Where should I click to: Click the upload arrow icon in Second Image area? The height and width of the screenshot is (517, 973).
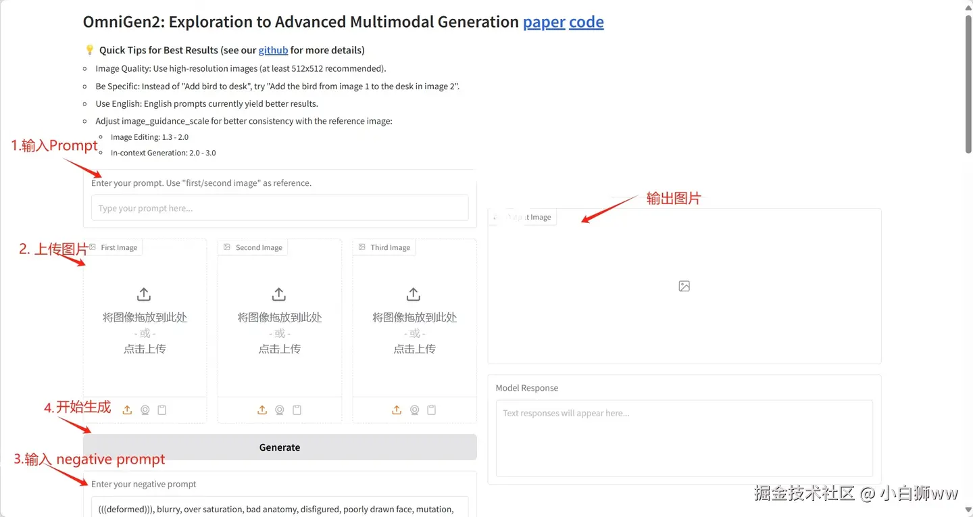click(x=278, y=295)
